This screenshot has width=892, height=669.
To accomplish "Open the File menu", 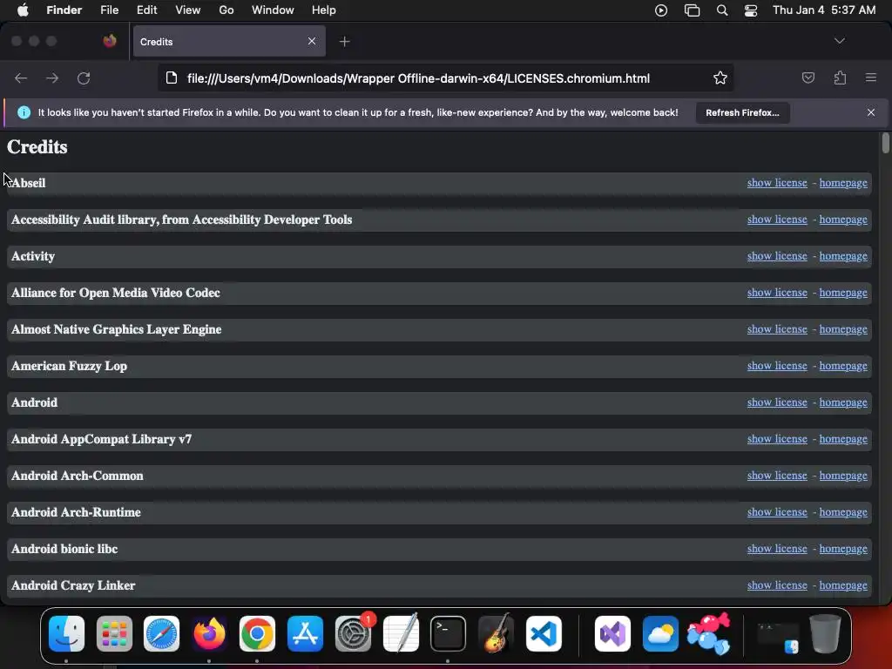I will (x=109, y=10).
